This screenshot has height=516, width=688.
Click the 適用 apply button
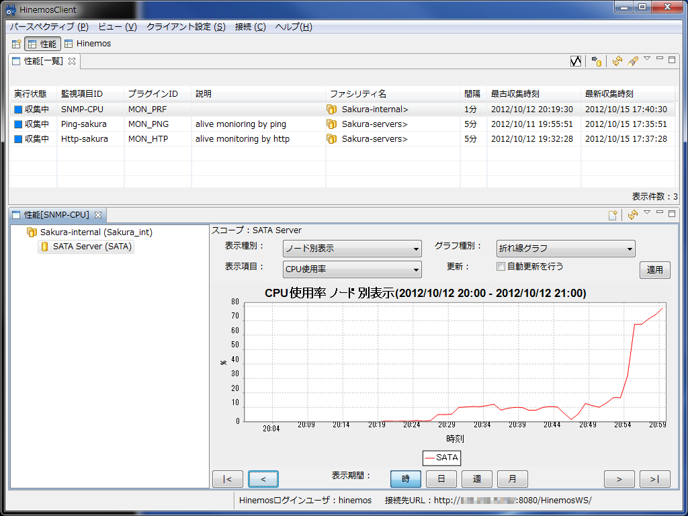(654, 269)
